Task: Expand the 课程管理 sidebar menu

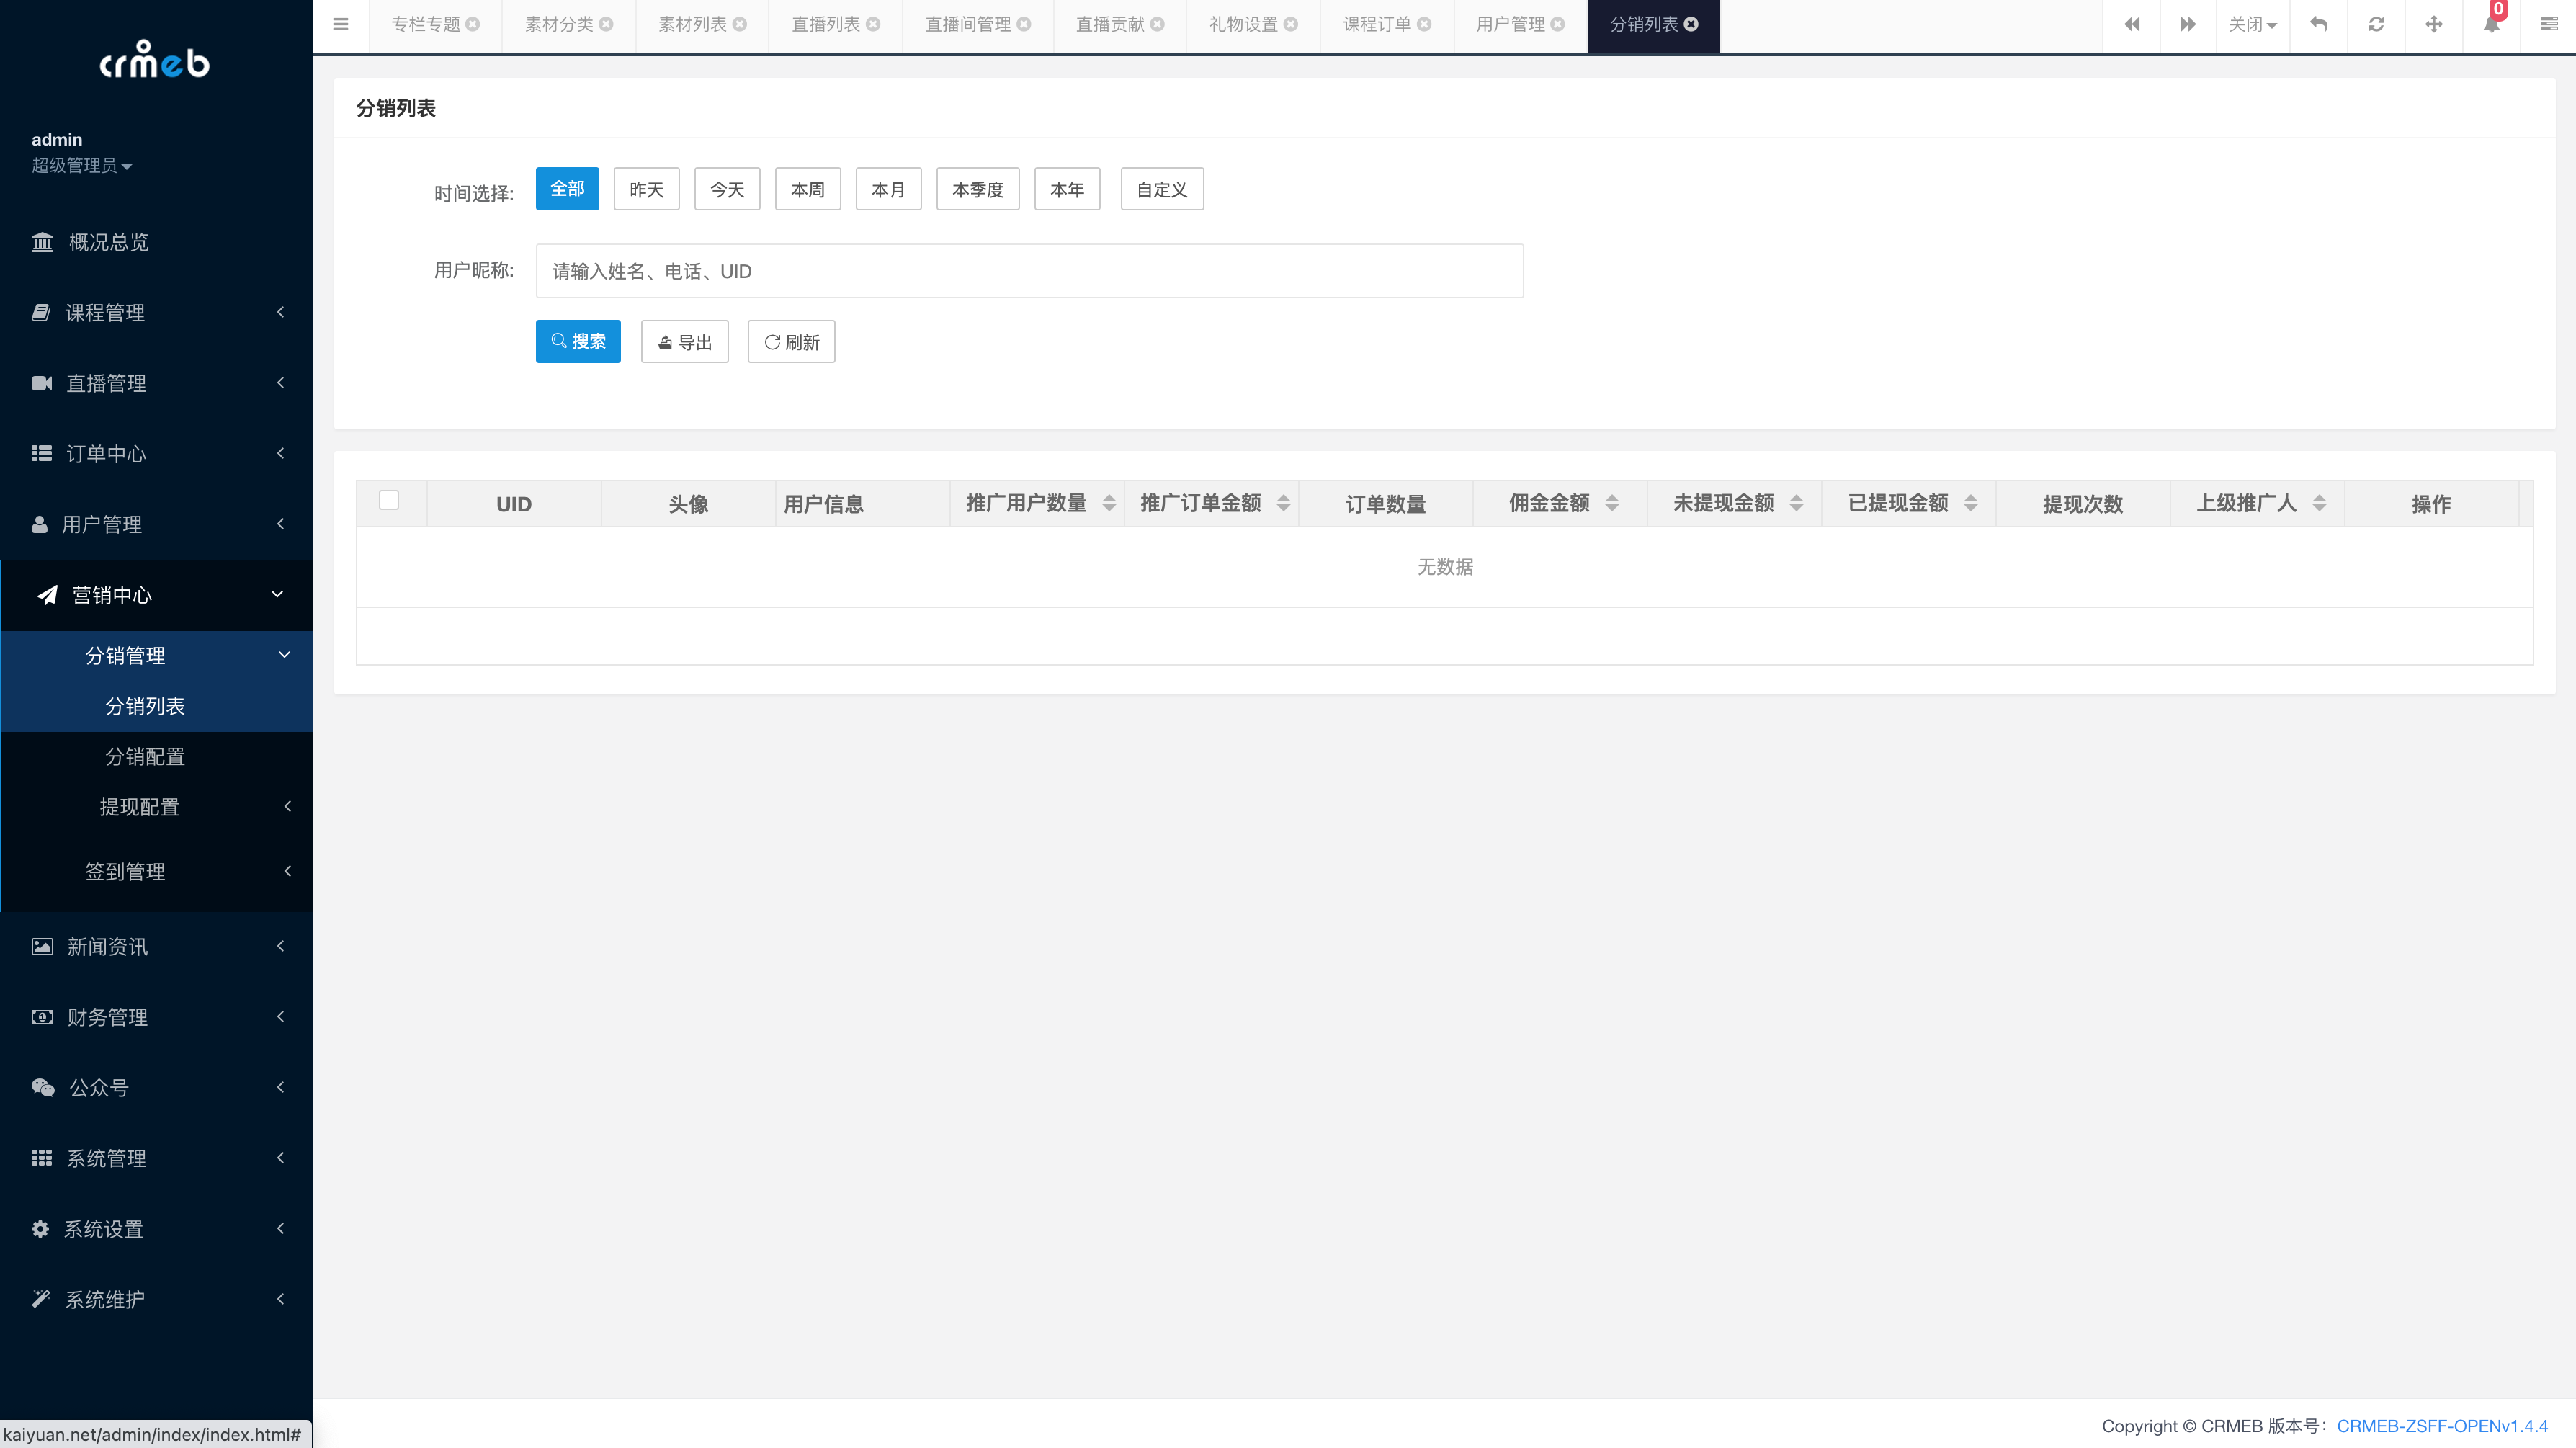Action: point(156,313)
